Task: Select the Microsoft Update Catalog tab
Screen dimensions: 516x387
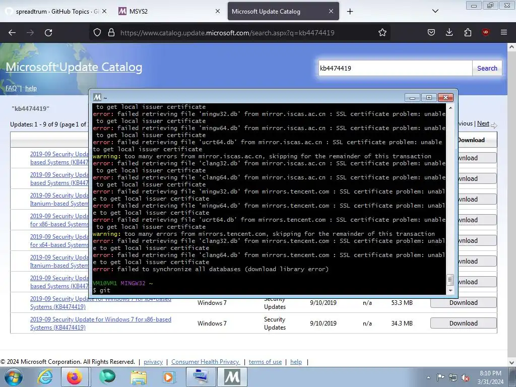Action: 283,12
